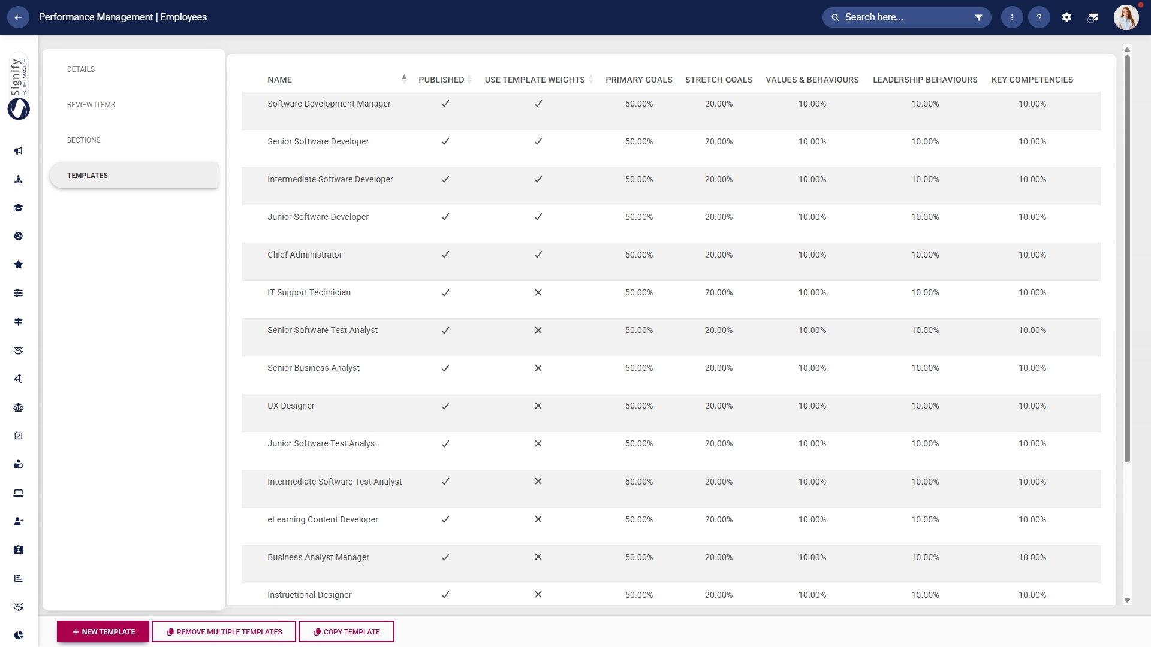Viewport: 1151px width, 647px height.
Task: Click the vertical scrollbar thumb
Action: point(1127,259)
